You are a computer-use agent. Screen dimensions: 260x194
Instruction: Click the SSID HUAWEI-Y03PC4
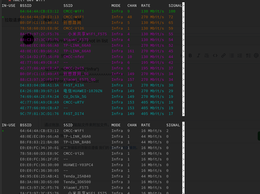pyautogui.click(x=78, y=165)
